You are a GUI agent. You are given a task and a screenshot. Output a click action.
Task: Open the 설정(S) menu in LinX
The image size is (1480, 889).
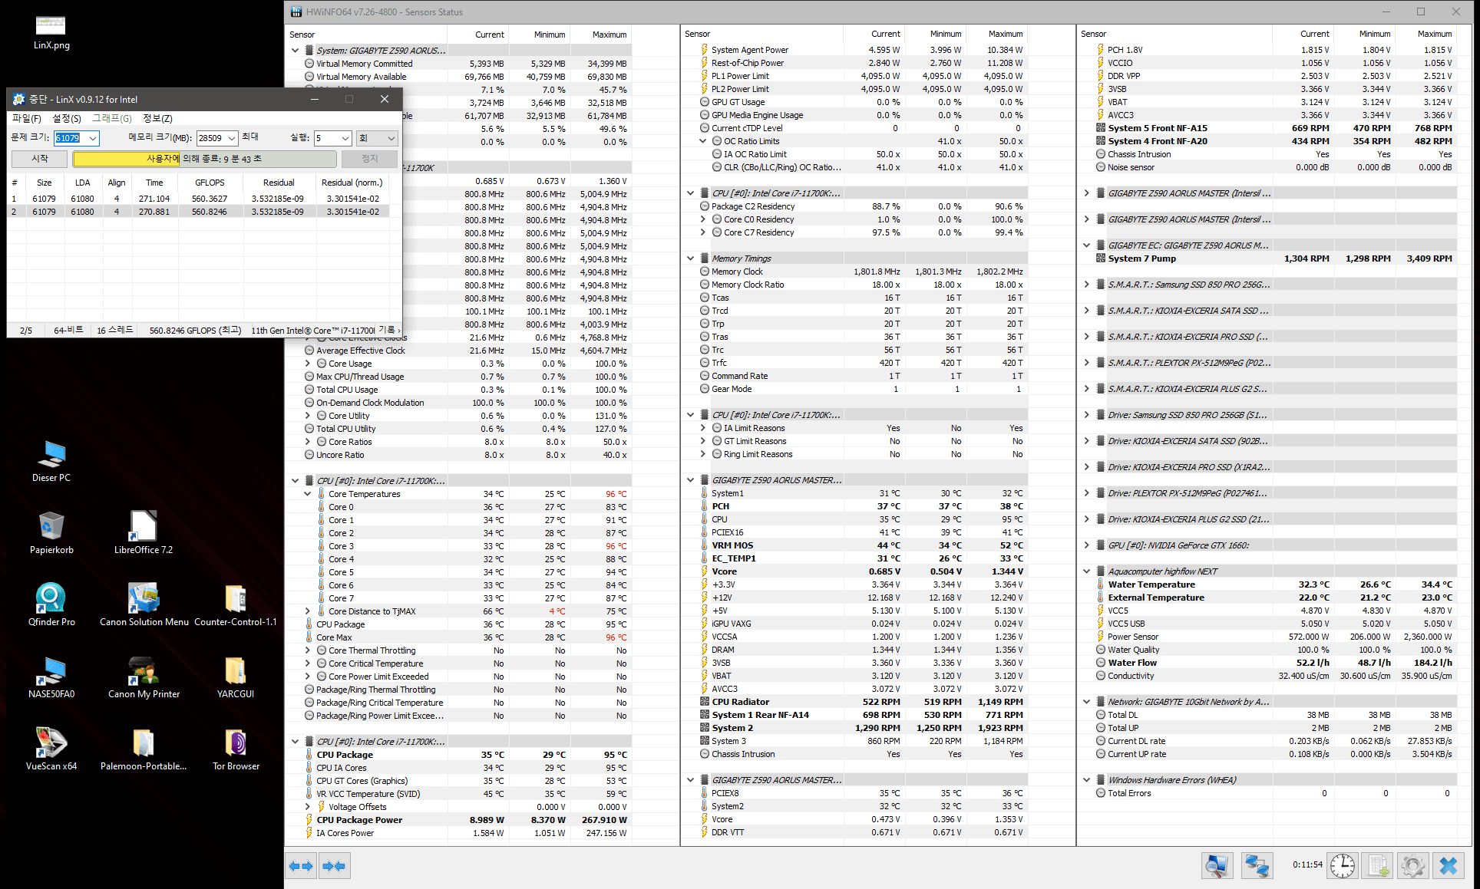(67, 118)
